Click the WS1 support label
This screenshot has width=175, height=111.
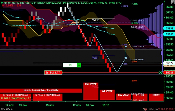click(x=95, y=58)
